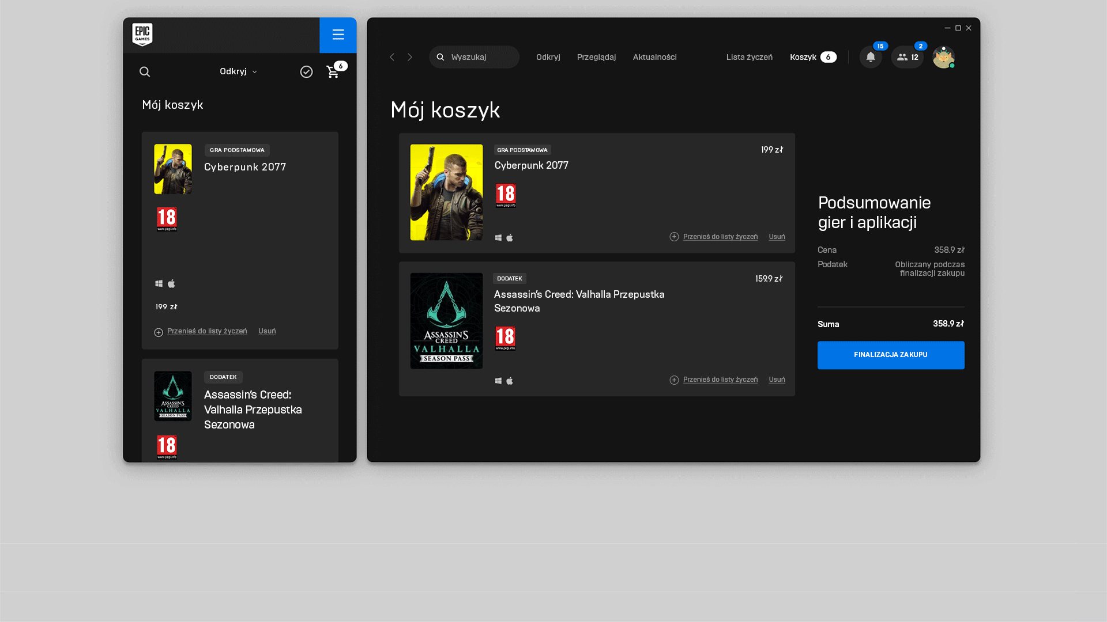Go forward with the right arrow in desktop window
Viewport: 1107px width, 622px height.
(410, 57)
